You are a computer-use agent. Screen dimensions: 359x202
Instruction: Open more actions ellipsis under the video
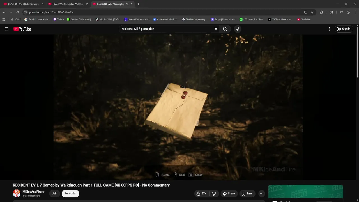pyautogui.click(x=262, y=194)
